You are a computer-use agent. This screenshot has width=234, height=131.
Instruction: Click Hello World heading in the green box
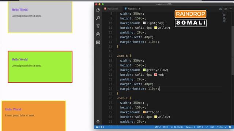click(19, 59)
